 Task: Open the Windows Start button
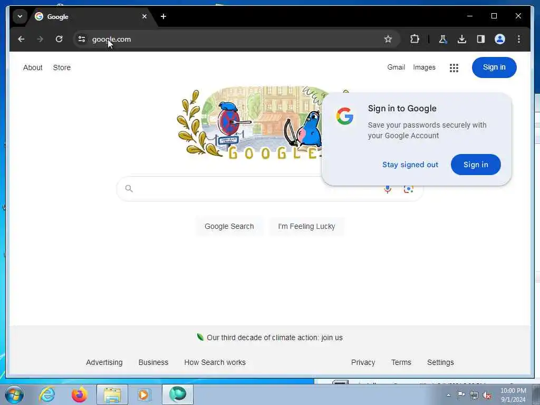14,394
